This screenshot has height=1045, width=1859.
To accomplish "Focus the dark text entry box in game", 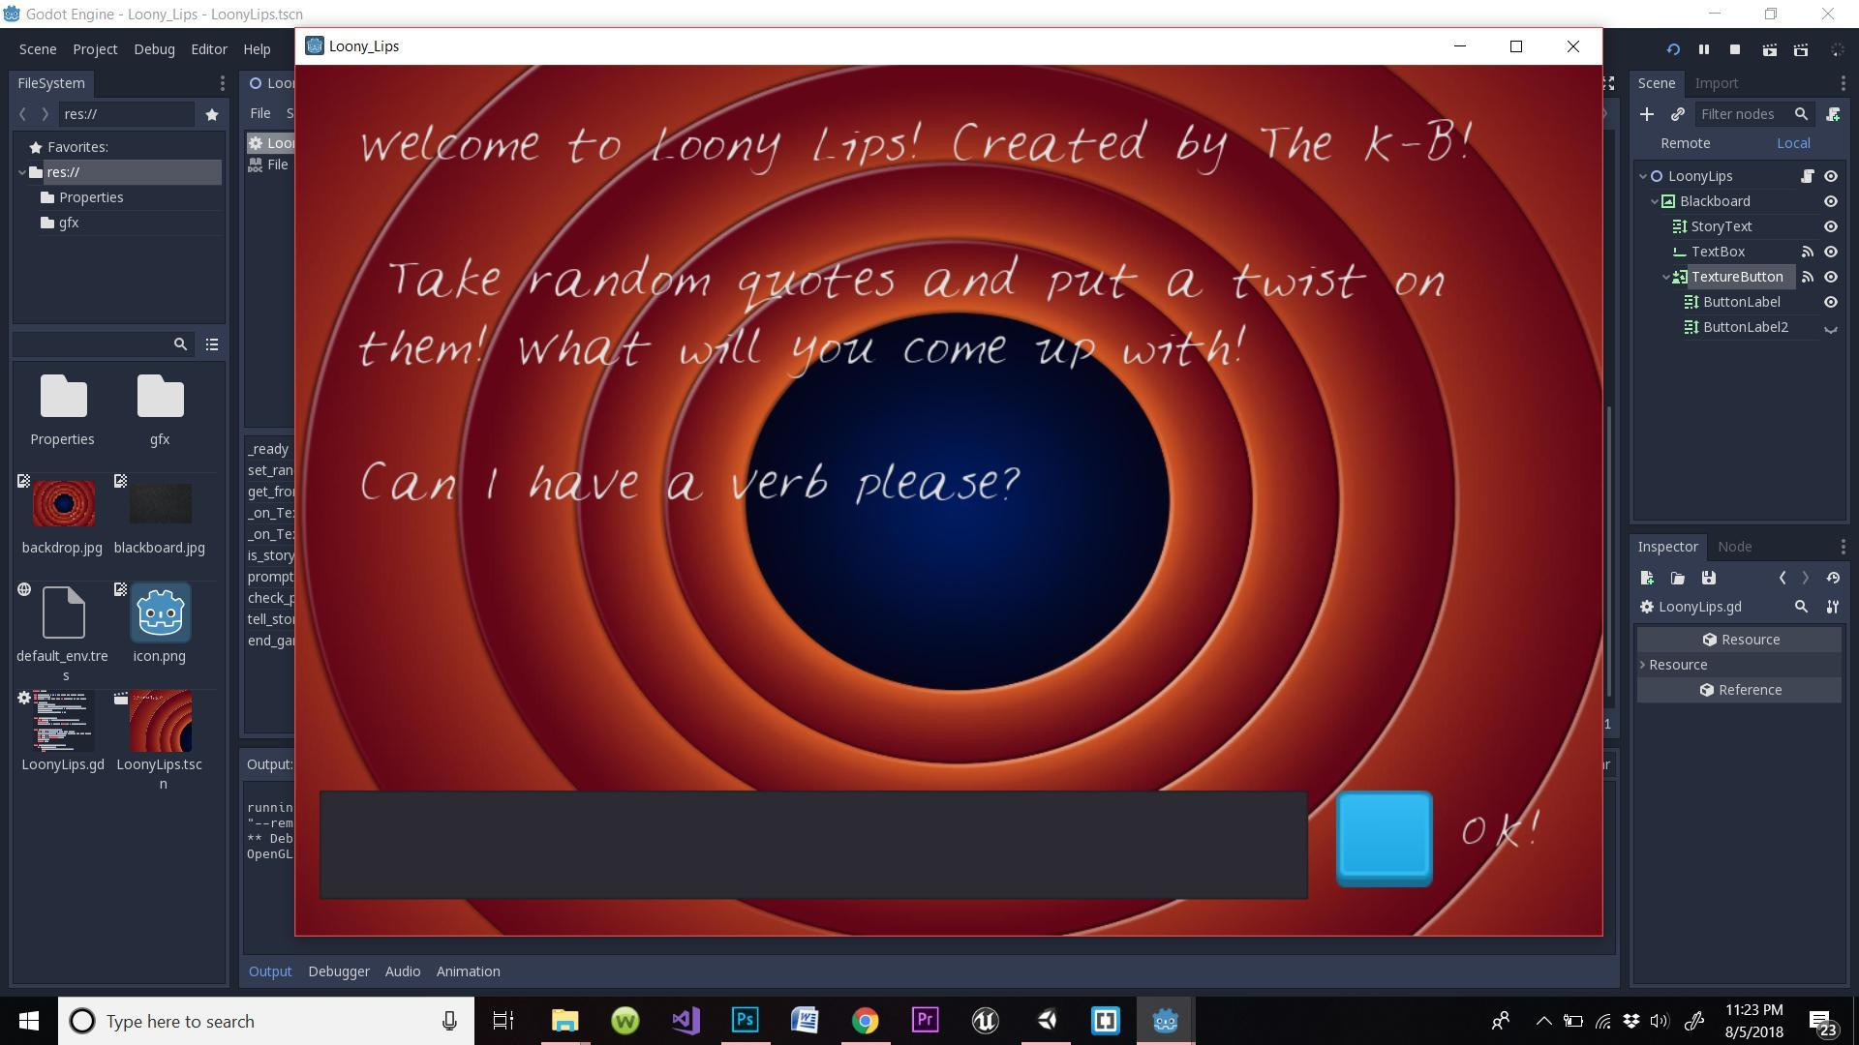I will point(813,845).
